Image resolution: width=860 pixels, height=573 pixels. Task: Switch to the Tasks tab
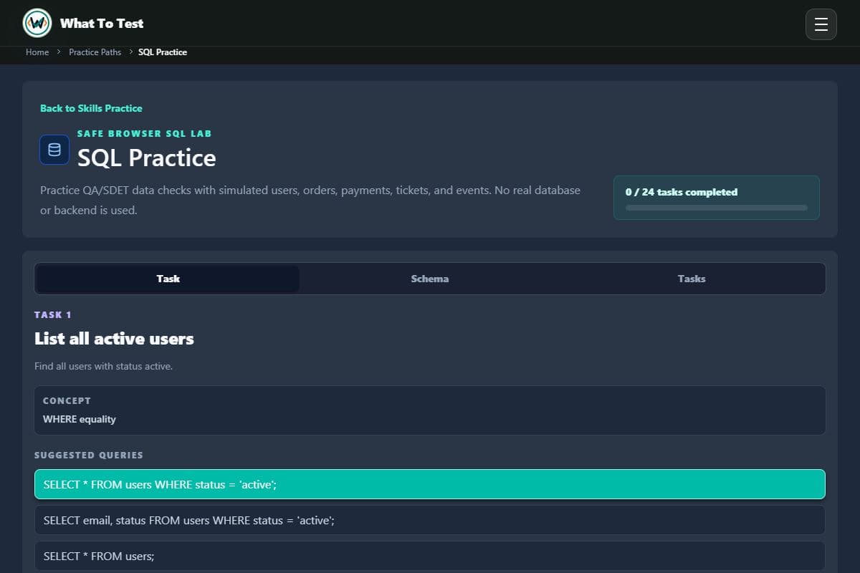[692, 279]
